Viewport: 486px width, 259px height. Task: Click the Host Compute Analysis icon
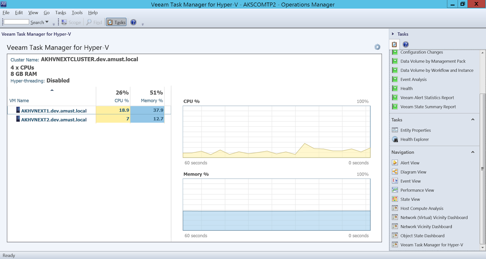click(395, 208)
